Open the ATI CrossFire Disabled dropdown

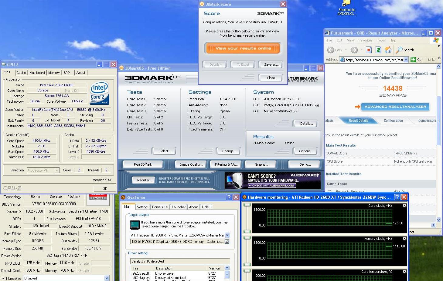click(x=107, y=278)
